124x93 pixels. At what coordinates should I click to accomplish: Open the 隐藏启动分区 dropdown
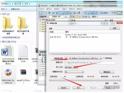[x=74, y=72]
